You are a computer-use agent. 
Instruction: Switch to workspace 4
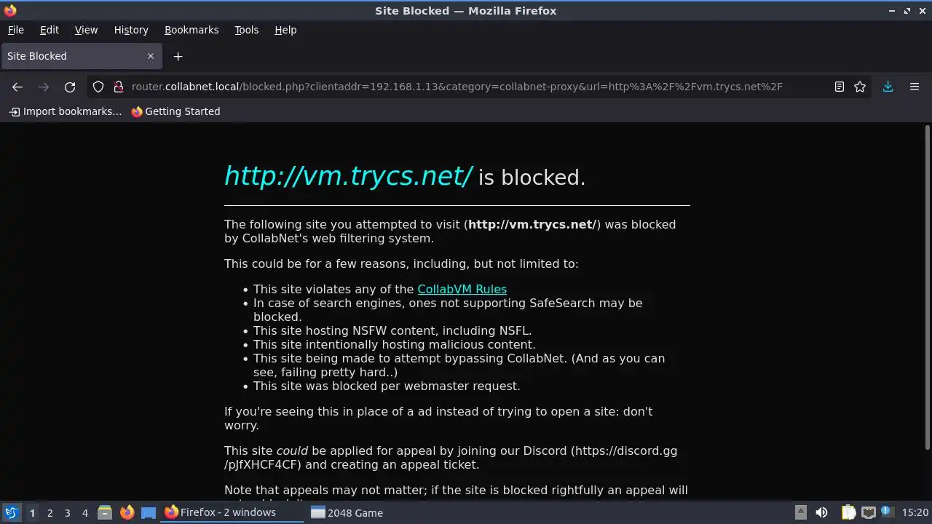coord(84,512)
